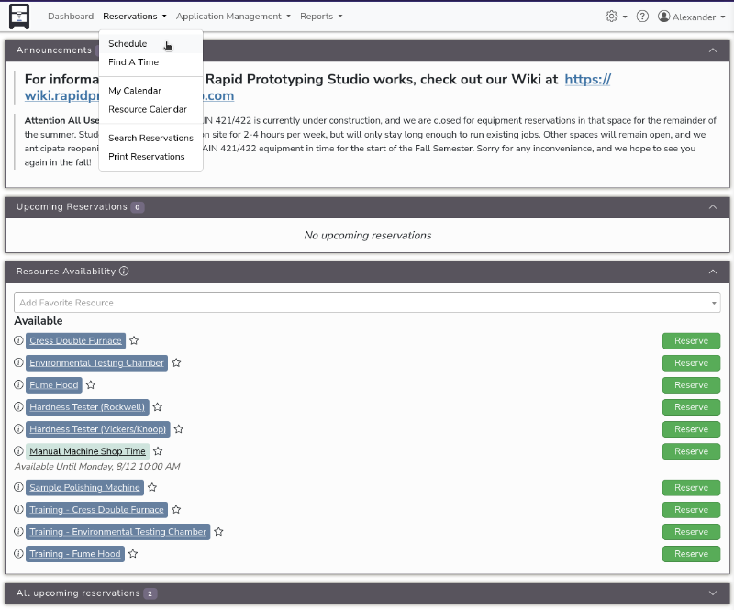Reserve the Hardness Tester (Vickers/Knoop)
734x610 pixels.
[x=691, y=429]
